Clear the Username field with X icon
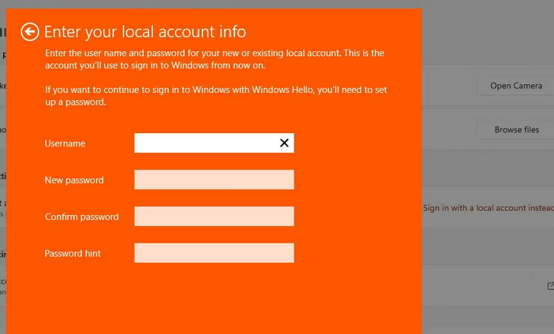The width and height of the screenshot is (554, 334). pos(284,143)
